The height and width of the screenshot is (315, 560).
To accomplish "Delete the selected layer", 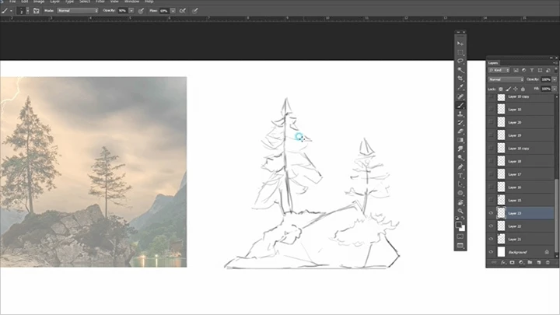I will pyautogui.click(x=548, y=263).
